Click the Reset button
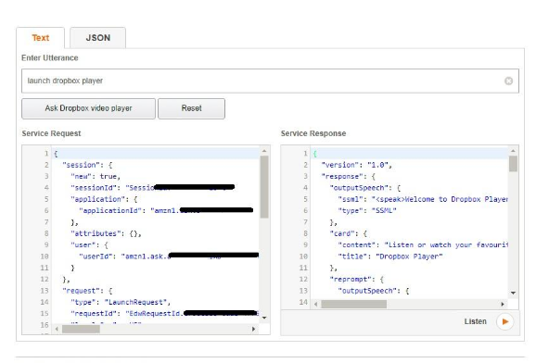The image size is (536, 363). click(x=191, y=108)
